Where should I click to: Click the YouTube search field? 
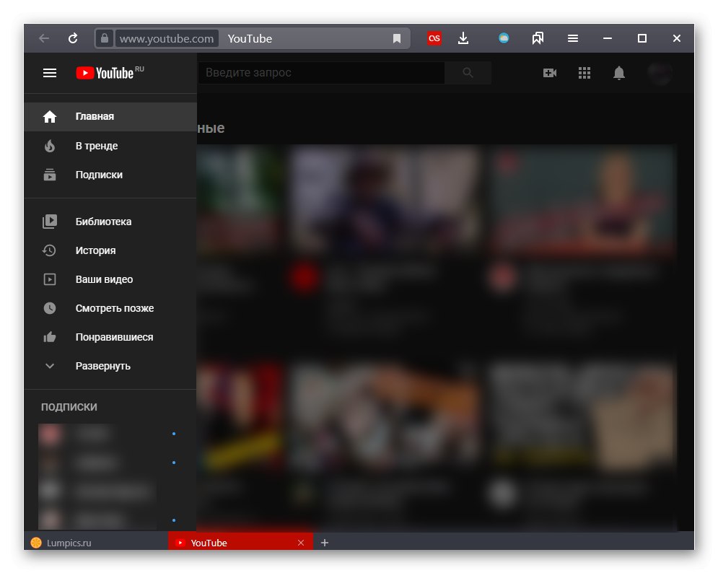pos(321,73)
